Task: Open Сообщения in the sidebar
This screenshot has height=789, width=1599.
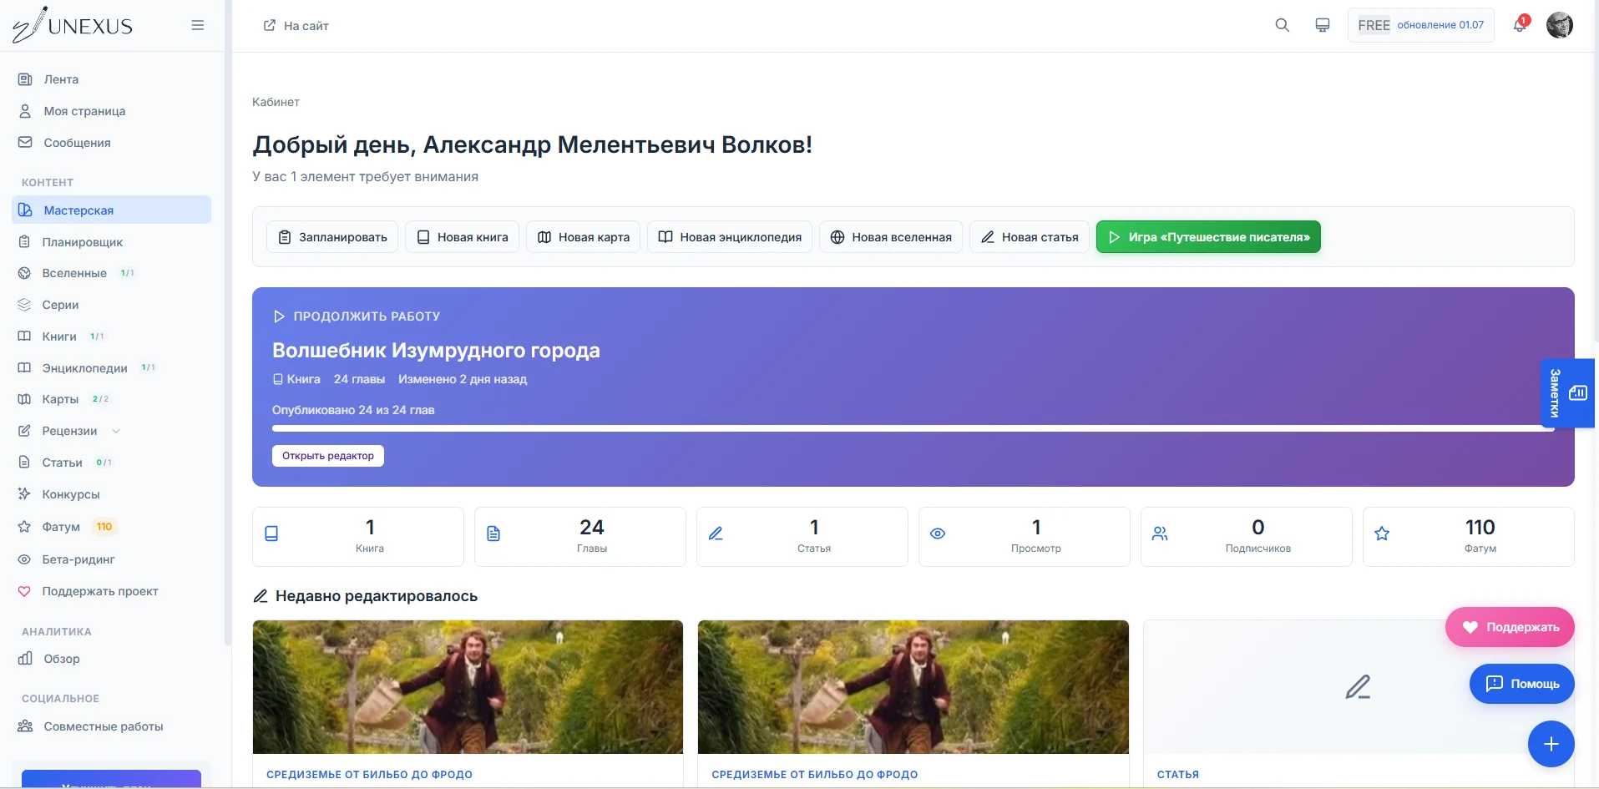Action: click(112, 143)
